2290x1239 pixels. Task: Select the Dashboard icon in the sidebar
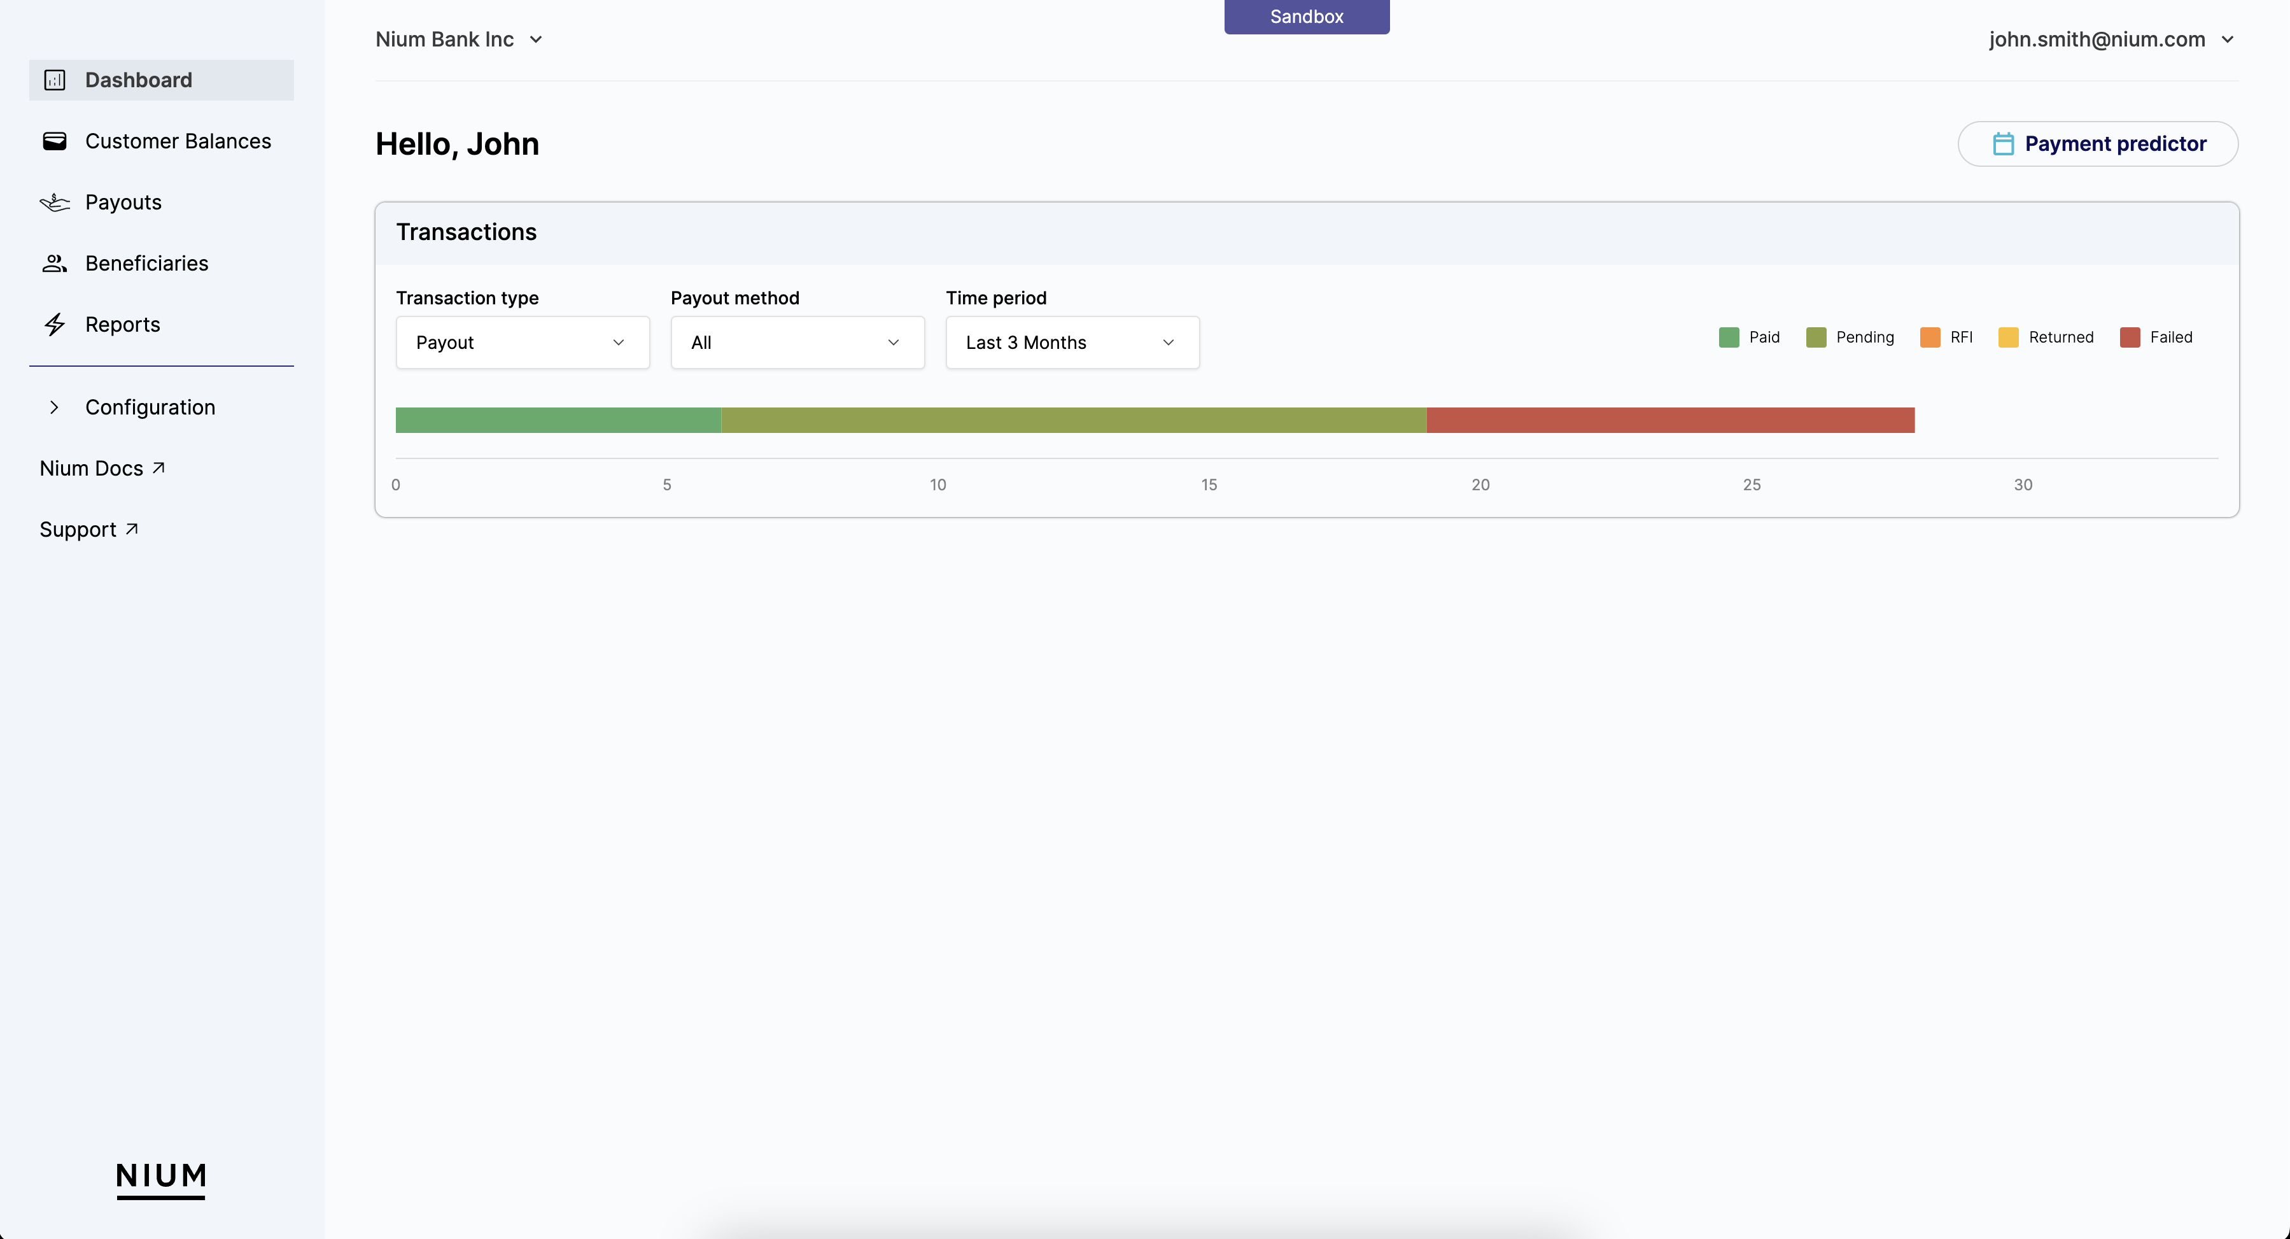(x=54, y=80)
